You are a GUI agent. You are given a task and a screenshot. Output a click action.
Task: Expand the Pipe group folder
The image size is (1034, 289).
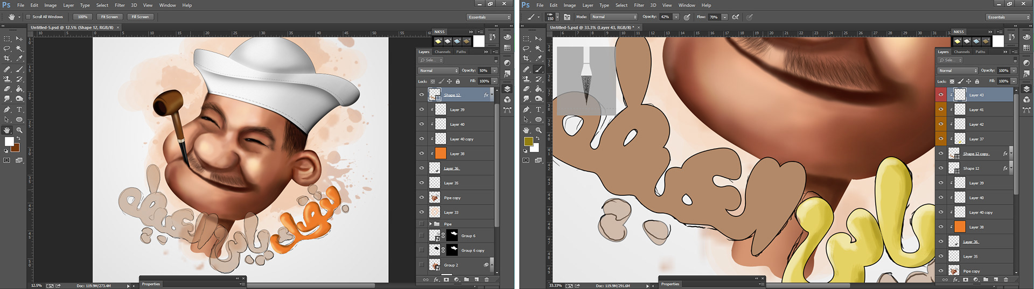(430, 224)
